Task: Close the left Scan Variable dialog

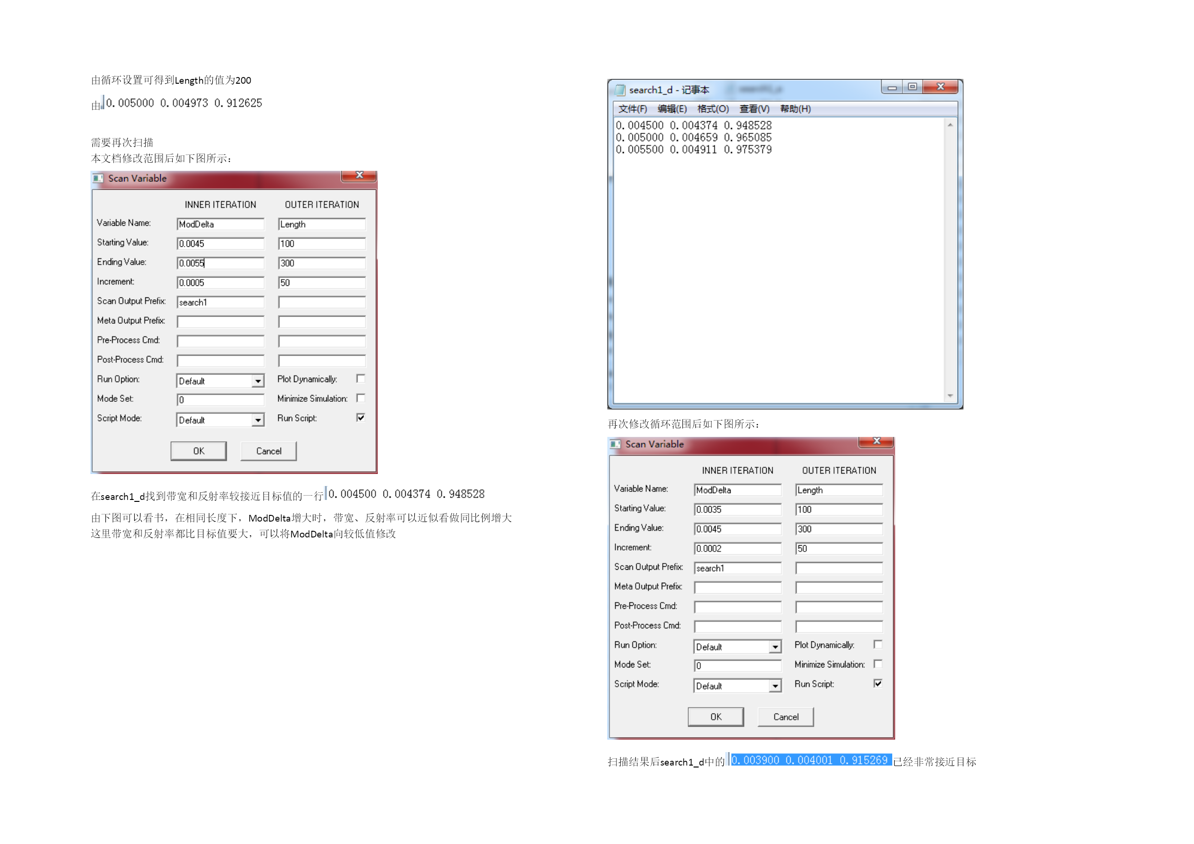Action: tap(359, 175)
